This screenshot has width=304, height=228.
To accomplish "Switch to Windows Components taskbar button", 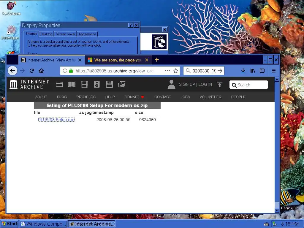I will click(43, 224).
